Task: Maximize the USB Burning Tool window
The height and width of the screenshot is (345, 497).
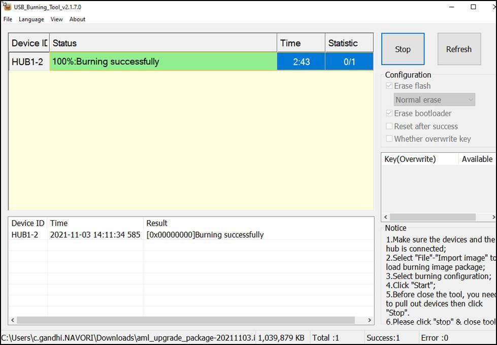Action: coord(474,7)
